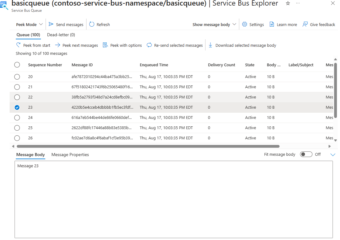The width and height of the screenshot is (340, 240).
Task: Open the Peek Mode dropdown
Action: pos(29,24)
